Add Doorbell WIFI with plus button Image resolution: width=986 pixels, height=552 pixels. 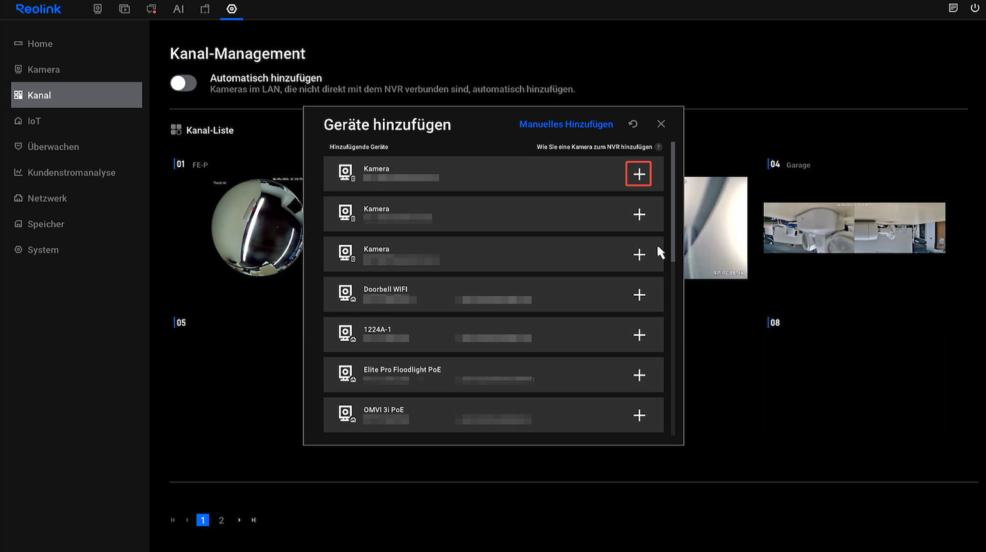pos(639,295)
